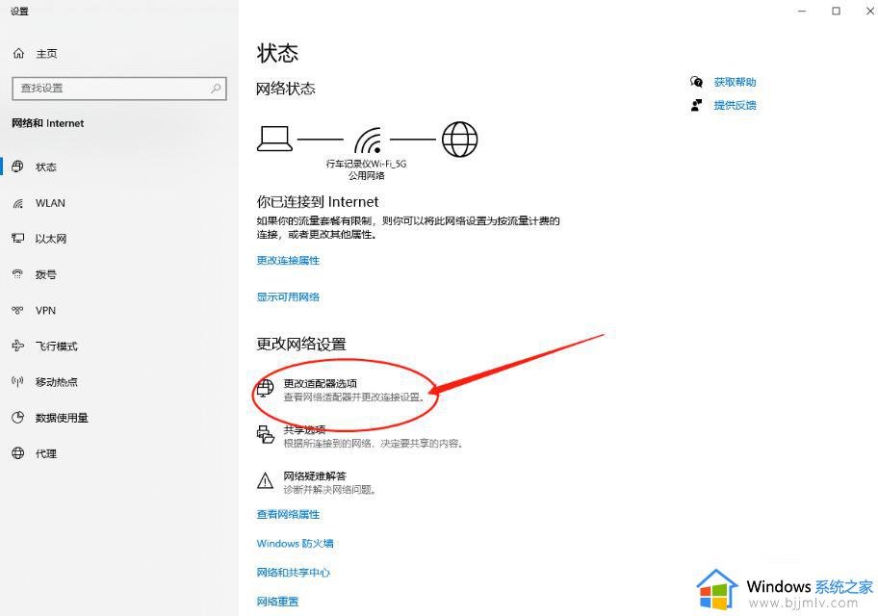Viewport: 878px width, 616px height.
Task: Open 共享选项 sharing options
Action: click(304, 430)
